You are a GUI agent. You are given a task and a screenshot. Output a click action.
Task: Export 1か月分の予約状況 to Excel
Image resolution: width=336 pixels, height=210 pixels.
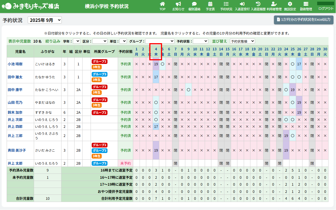point(304,20)
